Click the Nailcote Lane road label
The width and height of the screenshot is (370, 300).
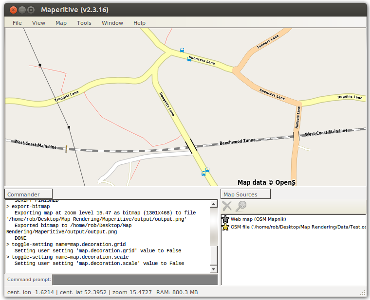point(298,117)
